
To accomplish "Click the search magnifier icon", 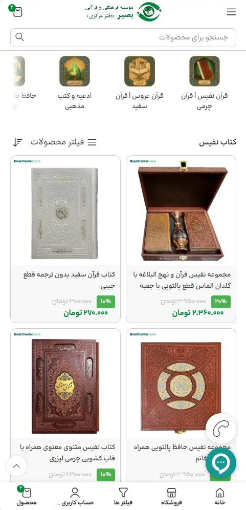I will pos(19,37).
